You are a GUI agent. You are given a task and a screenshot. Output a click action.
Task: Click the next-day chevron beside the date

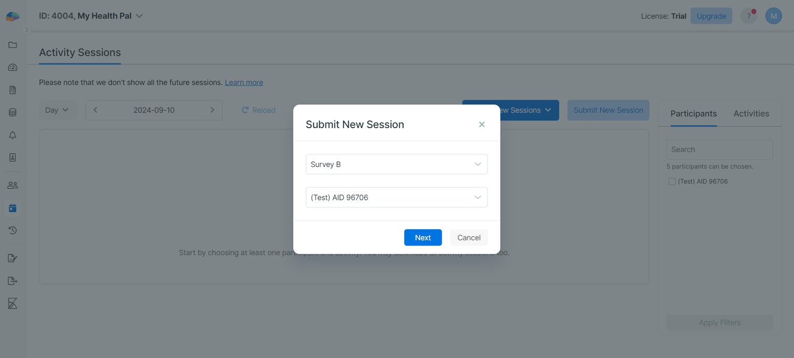point(212,110)
